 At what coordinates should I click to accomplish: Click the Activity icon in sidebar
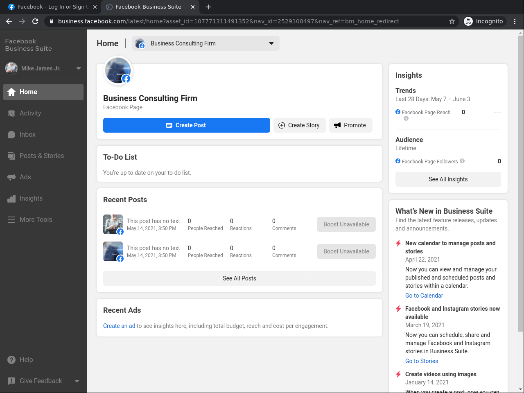coord(11,113)
